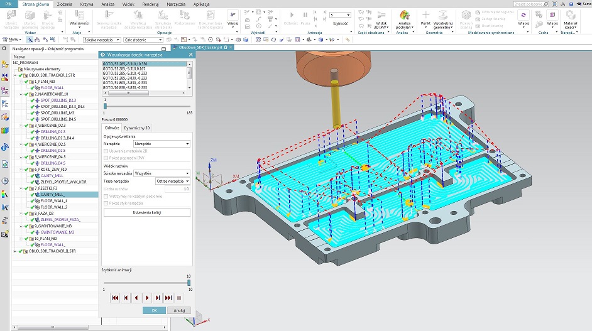This screenshot has height=331, width=592.
Task: Click the Ustawienia kolizji button
Action: pos(146,212)
